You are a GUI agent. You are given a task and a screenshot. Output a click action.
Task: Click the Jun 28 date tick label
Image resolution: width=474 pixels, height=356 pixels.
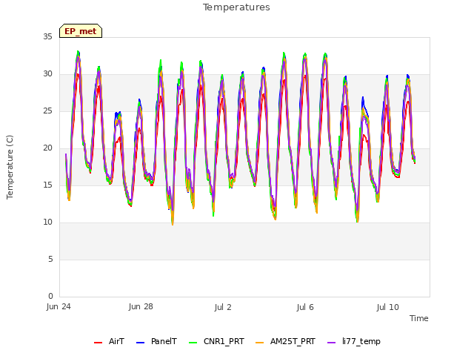(141, 307)
